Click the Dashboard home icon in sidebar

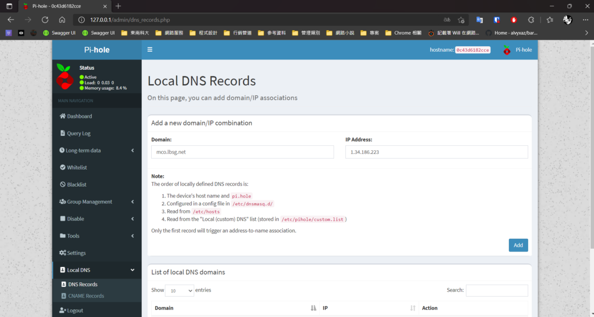63,116
